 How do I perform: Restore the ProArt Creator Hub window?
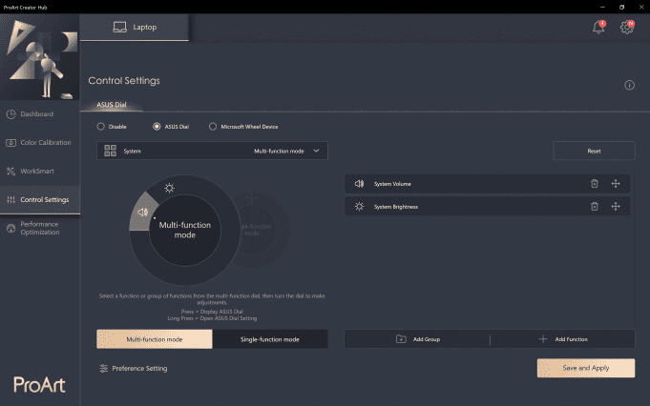tap(621, 7)
